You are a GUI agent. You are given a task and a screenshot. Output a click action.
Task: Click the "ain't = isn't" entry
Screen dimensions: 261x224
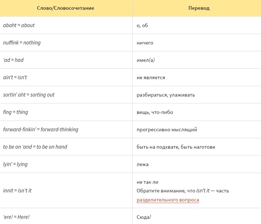(15, 77)
